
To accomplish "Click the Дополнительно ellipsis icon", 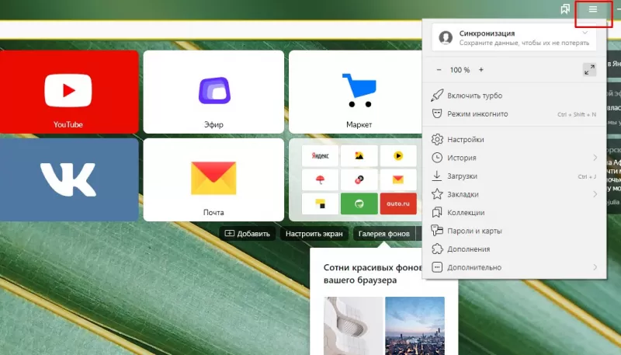I will pyautogui.click(x=437, y=267).
